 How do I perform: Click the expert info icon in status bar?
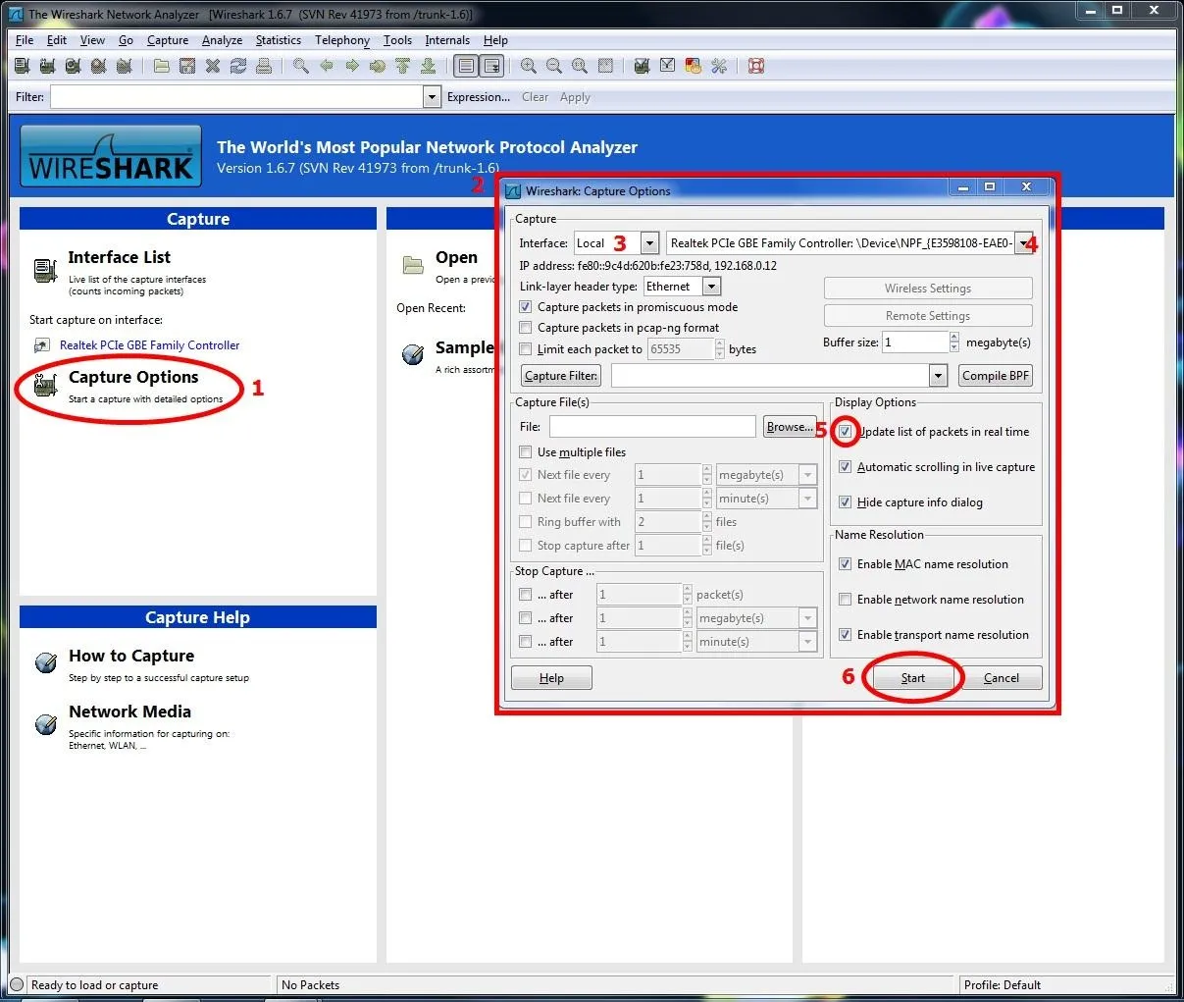coord(17,984)
